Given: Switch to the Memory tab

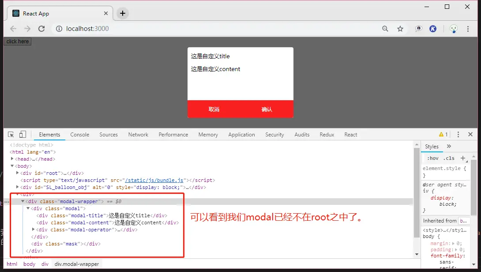Looking at the screenshot, I should (x=208, y=135).
